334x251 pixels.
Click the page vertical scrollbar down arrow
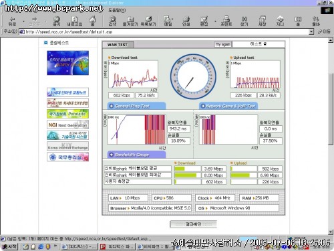[x=331, y=232]
